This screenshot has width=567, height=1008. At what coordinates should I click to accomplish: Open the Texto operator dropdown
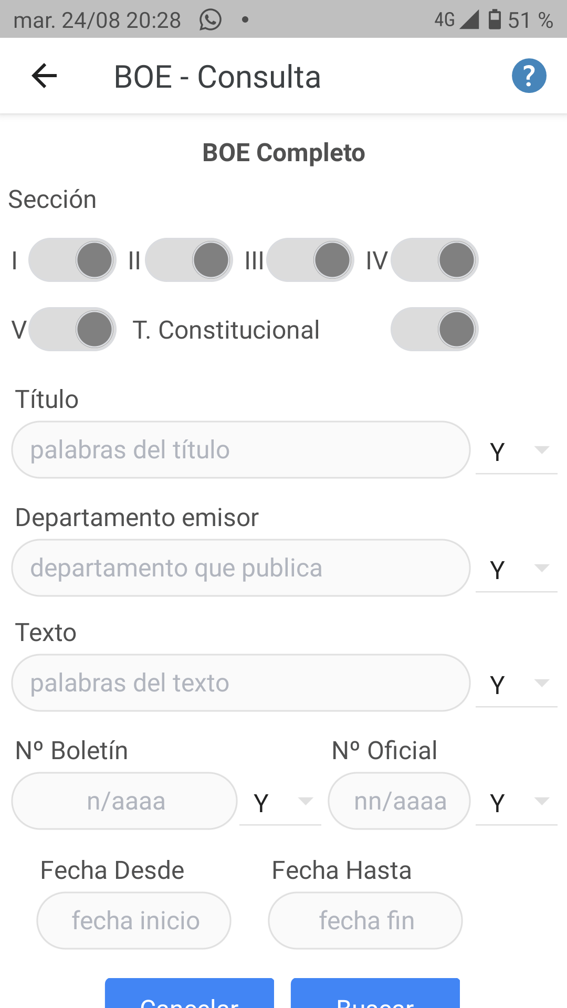tap(517, 684)
